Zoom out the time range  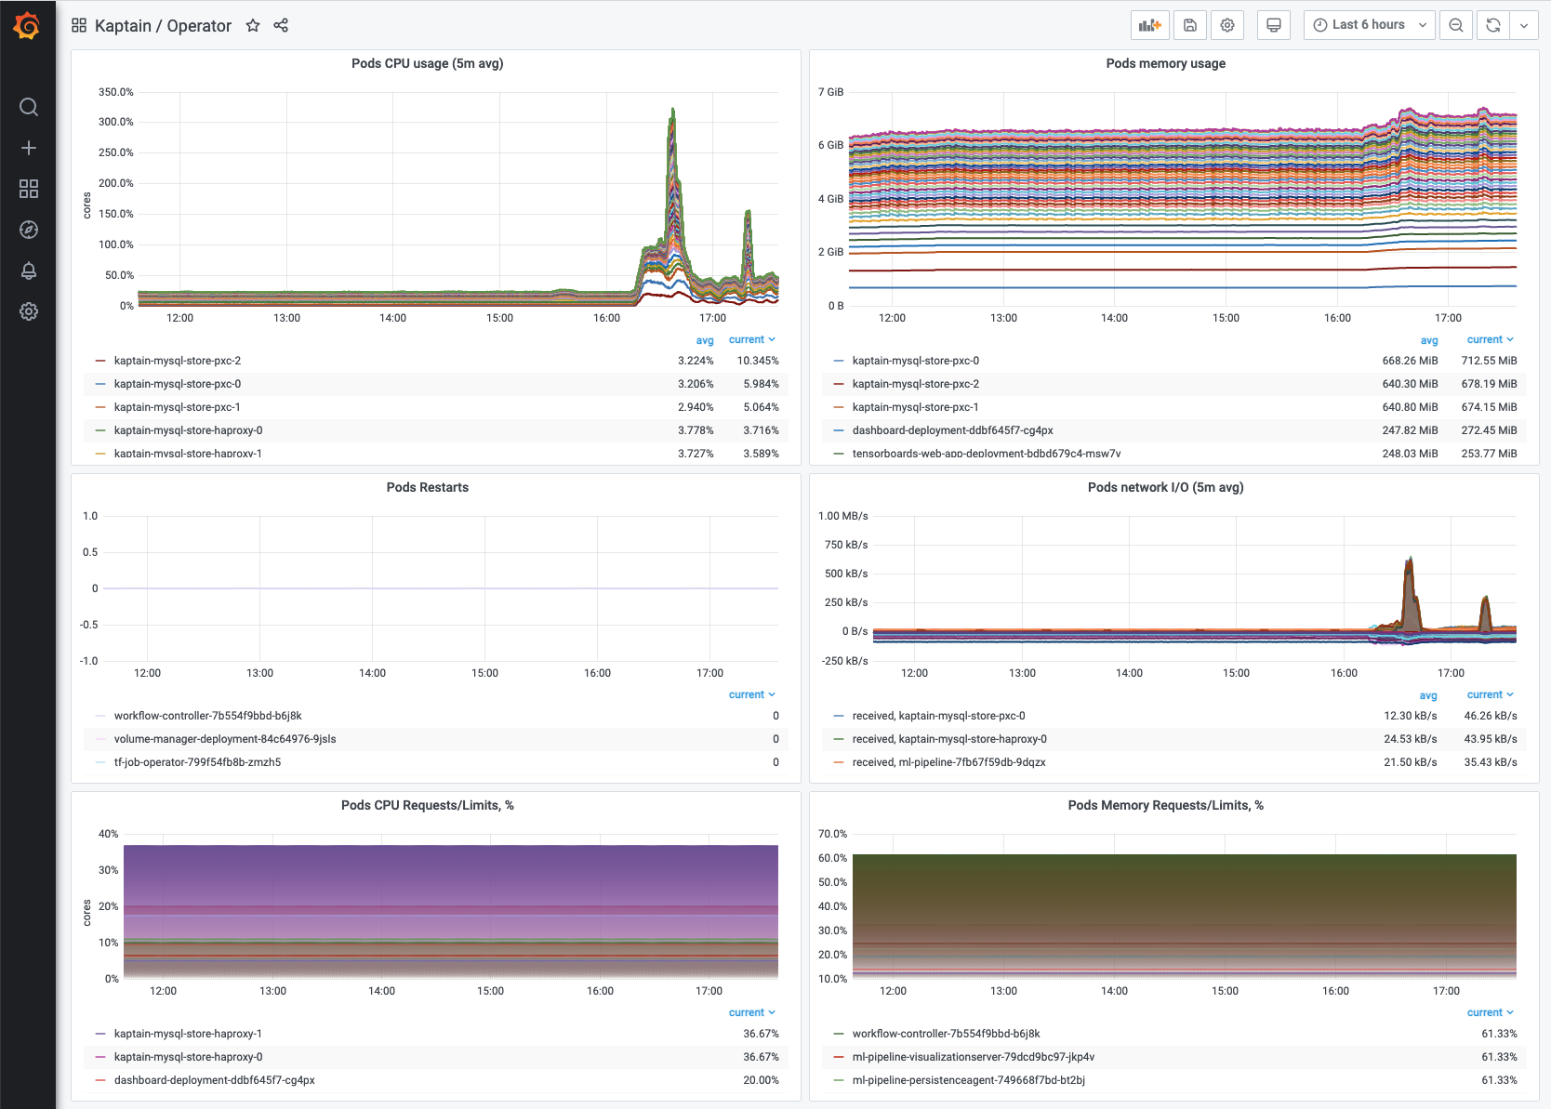1456,25
